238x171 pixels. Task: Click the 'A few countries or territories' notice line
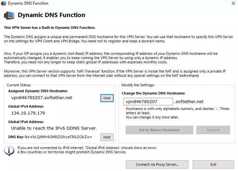pos(72,152)
